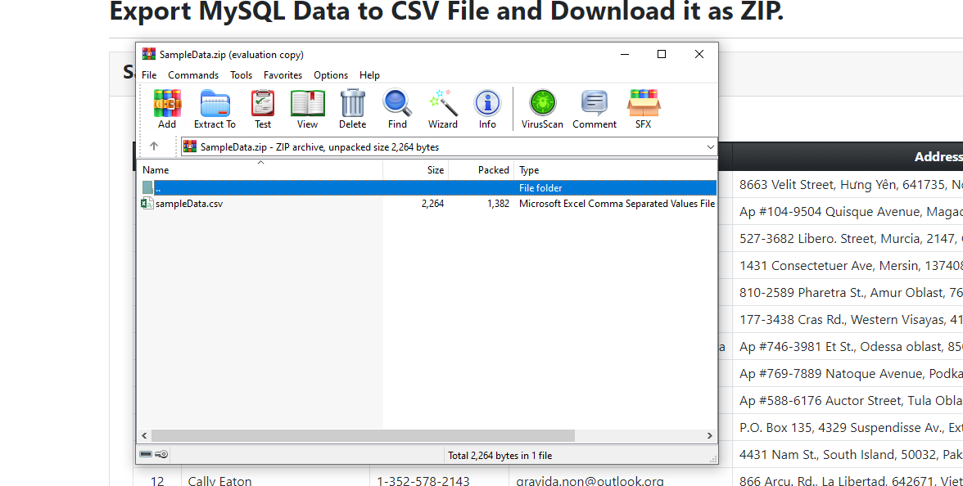Click the key password icon in status bar
Viewport: 963px width, 486px height.
(161, 454)
